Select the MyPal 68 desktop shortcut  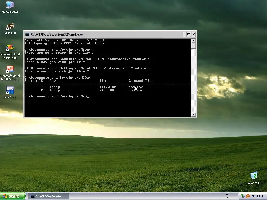click(10, 28)
